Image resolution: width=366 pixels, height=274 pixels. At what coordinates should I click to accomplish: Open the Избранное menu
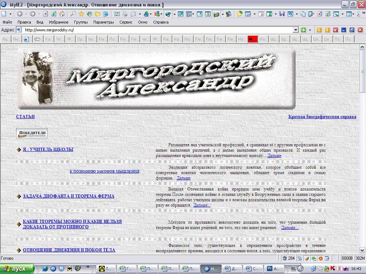pyautogui.click(x=59, y=22)
